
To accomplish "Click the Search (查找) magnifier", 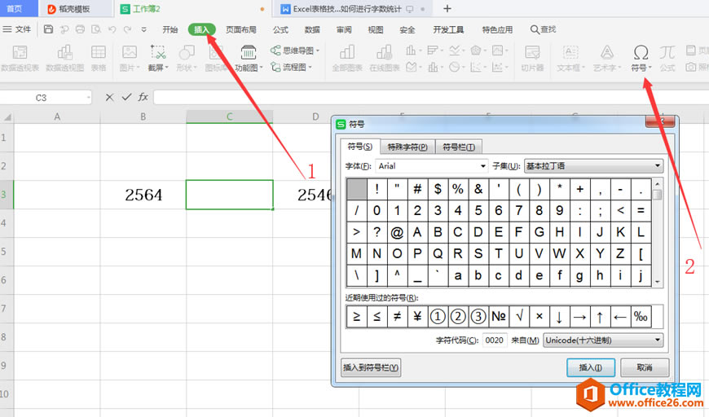I will [543, 29].
